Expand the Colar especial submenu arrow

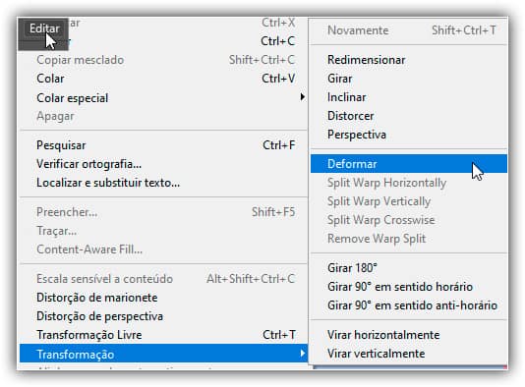(303, 97)
